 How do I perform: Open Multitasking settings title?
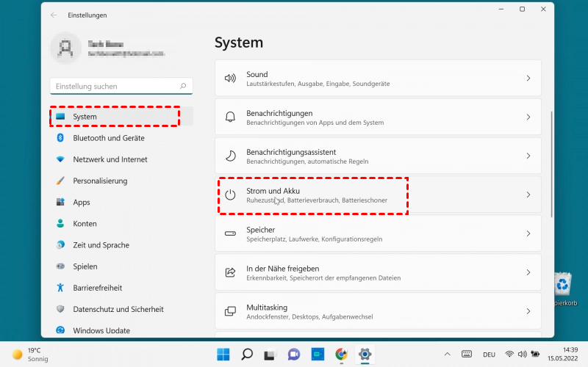tap(267, 308)
